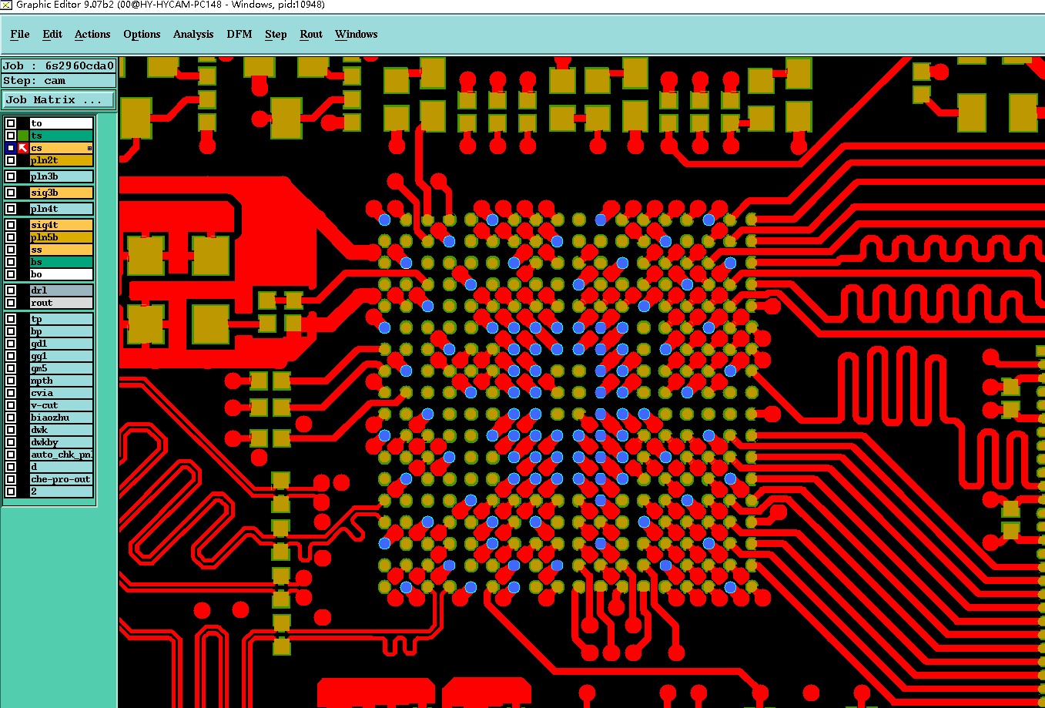Image resolution: width=1045 pixels, height=708 pixels.
Task: Open the Job Matrix button
Action: (x=59, y=99)
